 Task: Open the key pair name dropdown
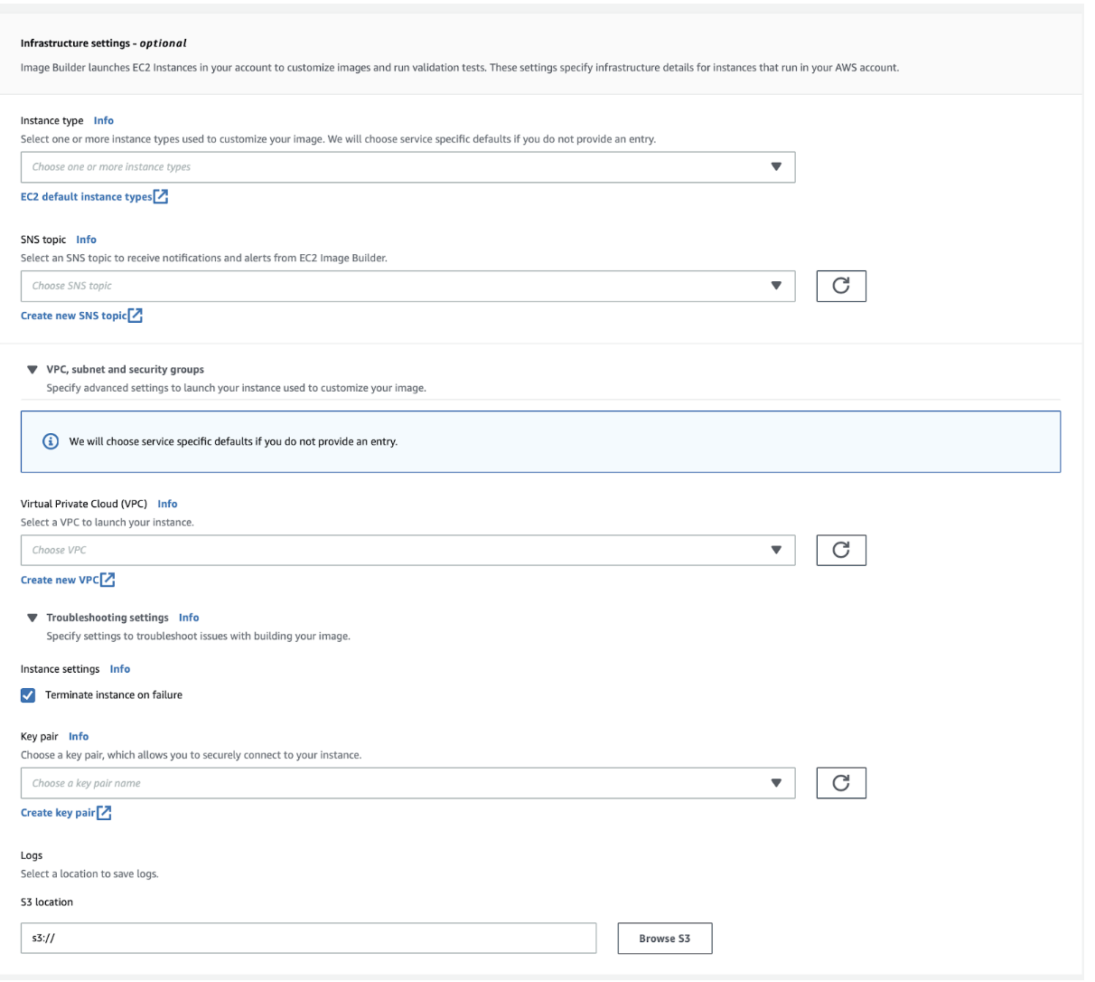[407, 783]
